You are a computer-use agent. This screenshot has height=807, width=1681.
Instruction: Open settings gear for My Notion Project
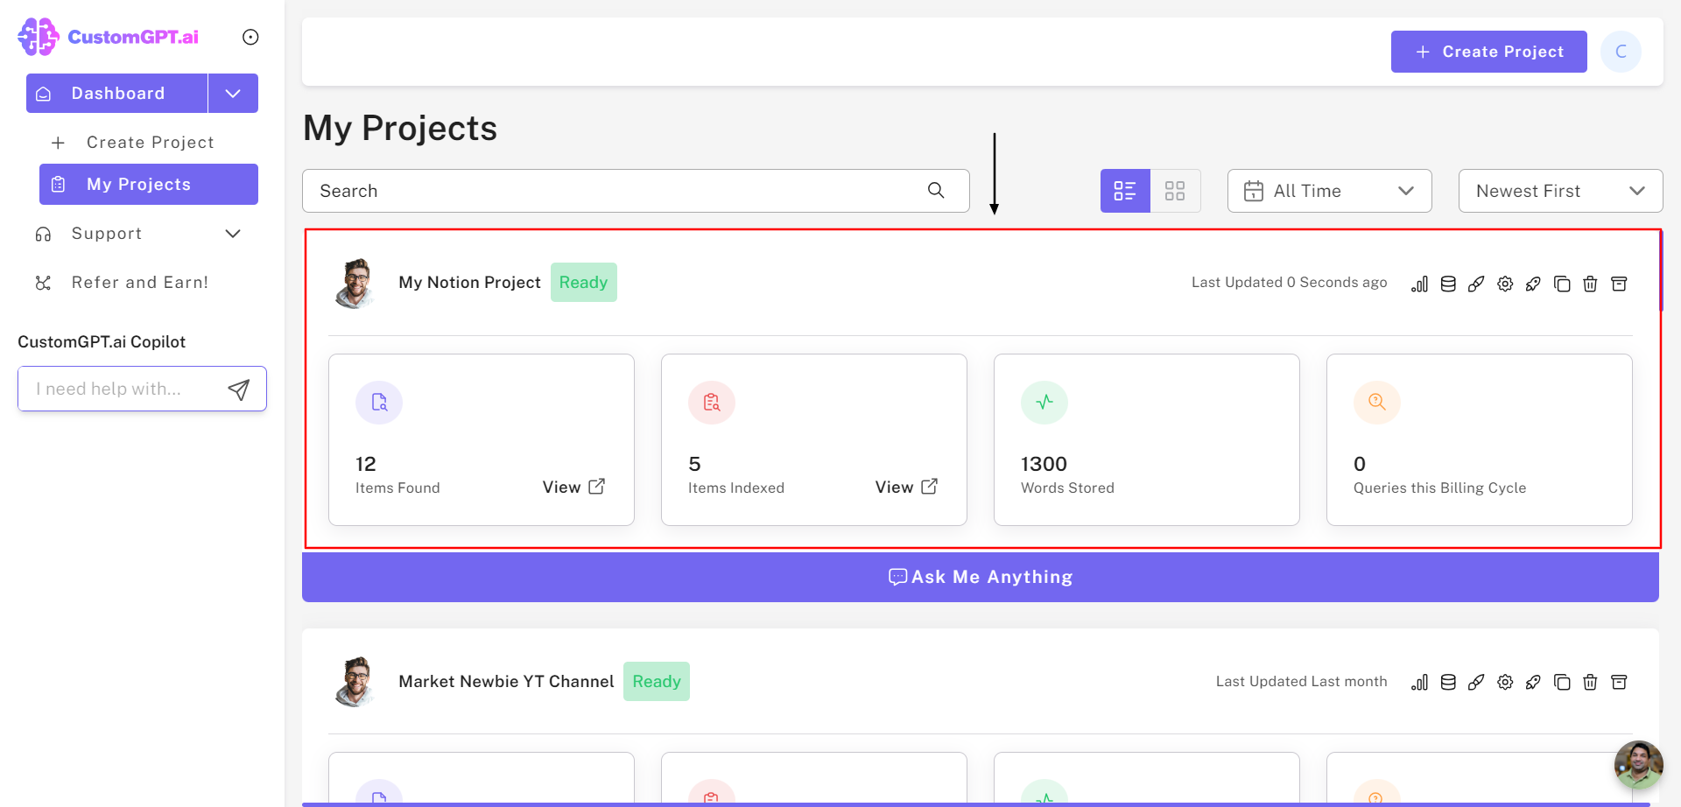click(1505, 284)
